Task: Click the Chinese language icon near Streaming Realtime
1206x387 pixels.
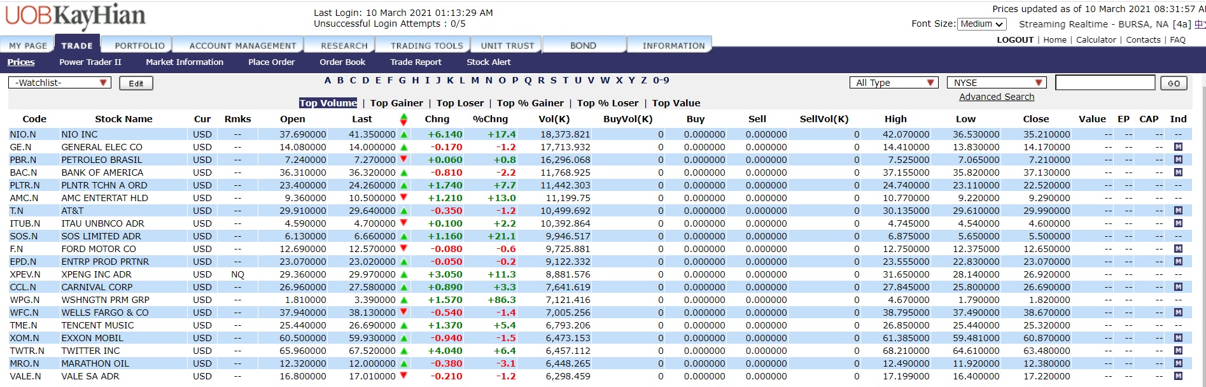Action: click(1200, 24)
